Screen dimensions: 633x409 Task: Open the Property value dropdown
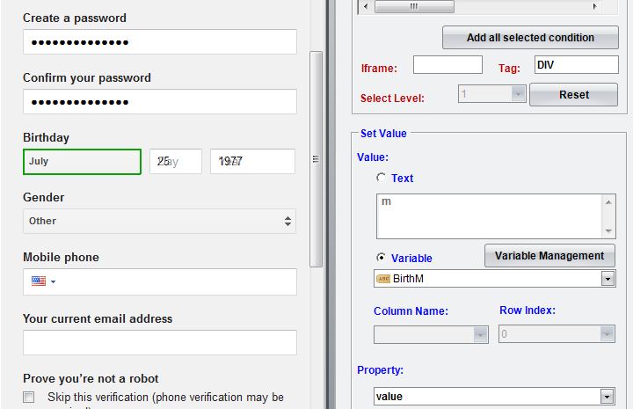[607, 397]
